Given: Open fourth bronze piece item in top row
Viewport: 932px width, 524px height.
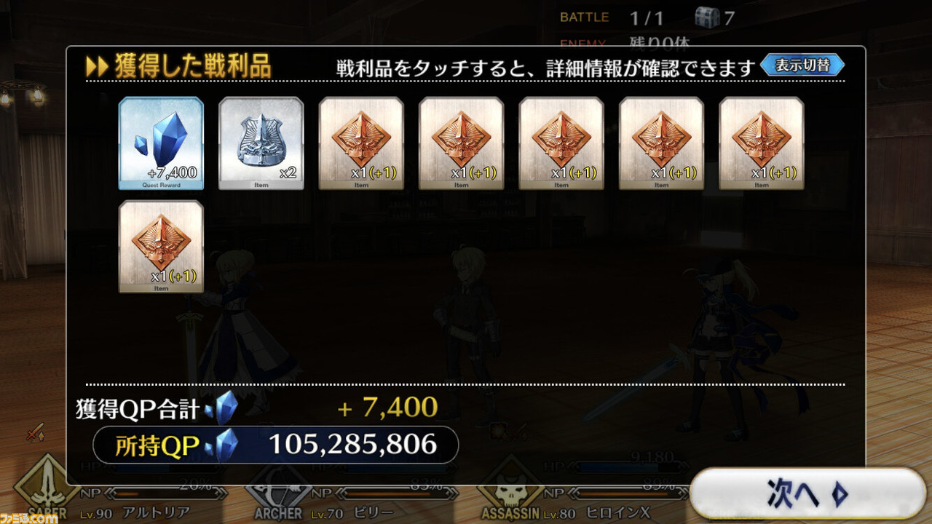Looking at the screenshot, I should 661,143.
